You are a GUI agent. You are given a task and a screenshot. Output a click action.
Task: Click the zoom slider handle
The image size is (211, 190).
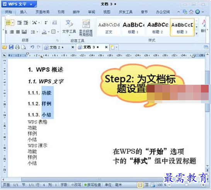[x=186, y=185]
